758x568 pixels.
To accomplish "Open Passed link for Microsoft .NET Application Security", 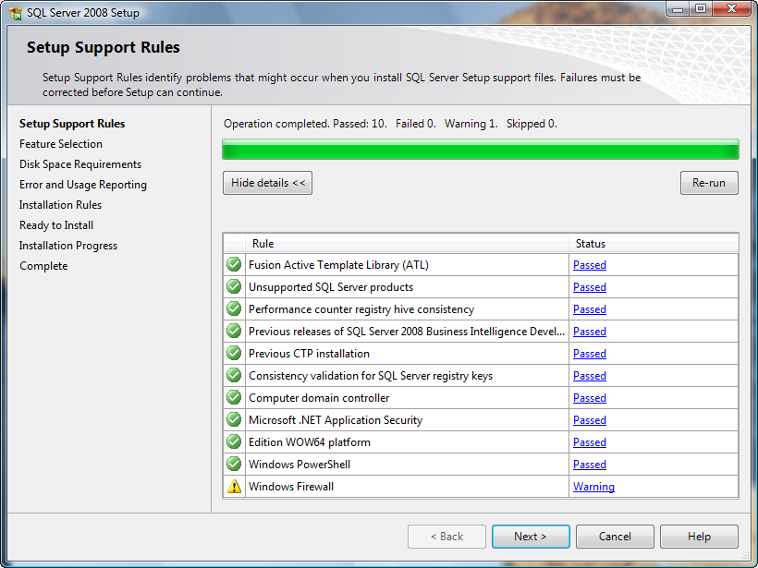I will [589, 420].
